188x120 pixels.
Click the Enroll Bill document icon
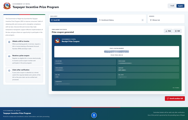click(52, 20)
